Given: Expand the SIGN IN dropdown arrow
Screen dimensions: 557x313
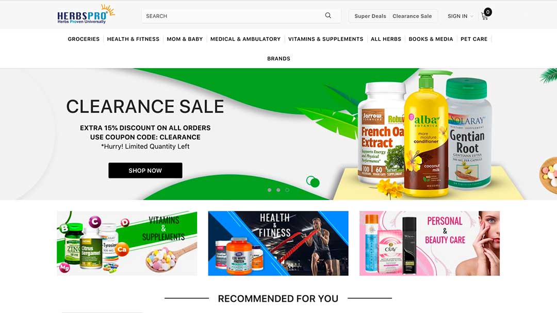Looking at the screenshot, I should click(472, 17).
